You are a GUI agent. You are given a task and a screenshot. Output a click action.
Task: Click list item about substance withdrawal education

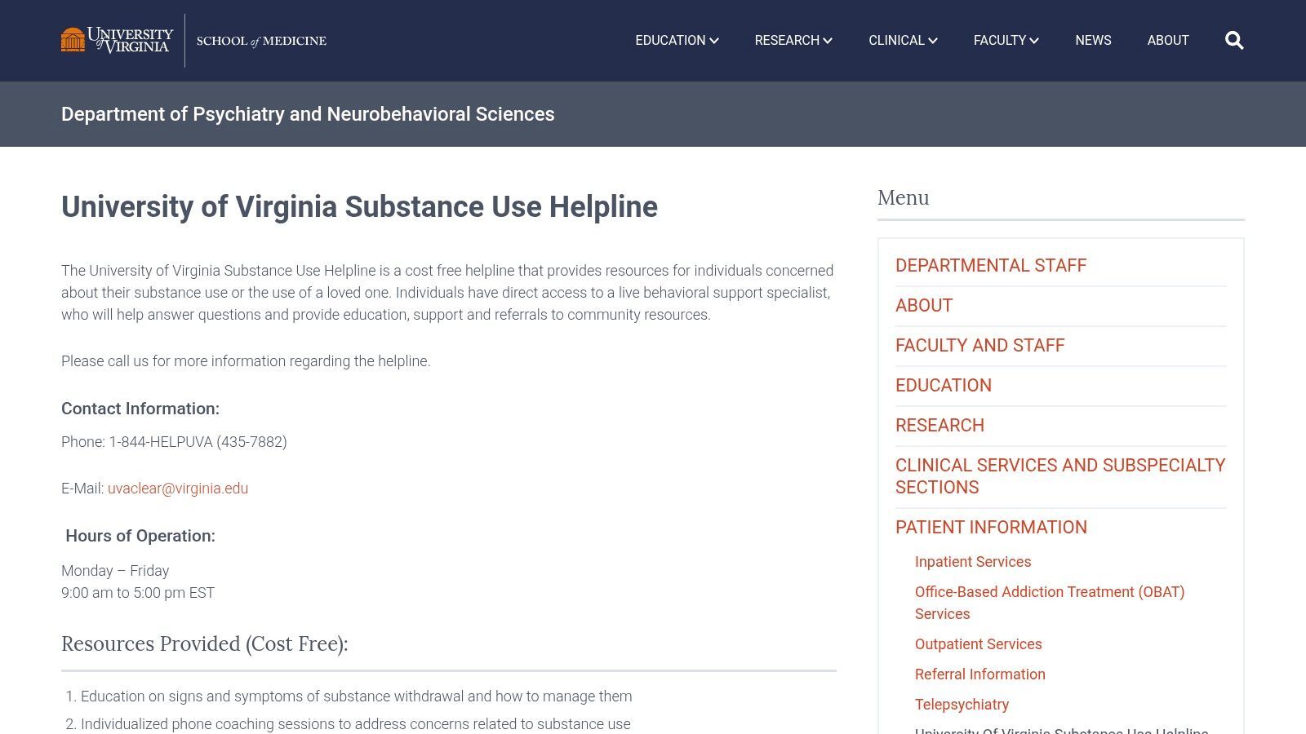tap(356, 696)
